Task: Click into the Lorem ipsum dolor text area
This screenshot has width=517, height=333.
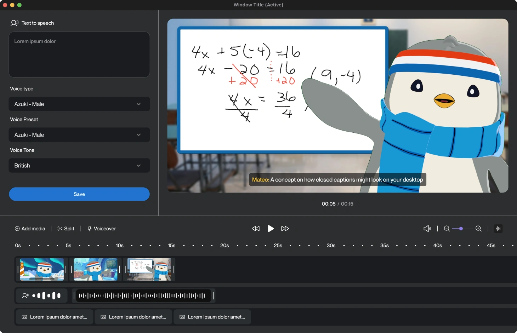Action: [79, 54]
